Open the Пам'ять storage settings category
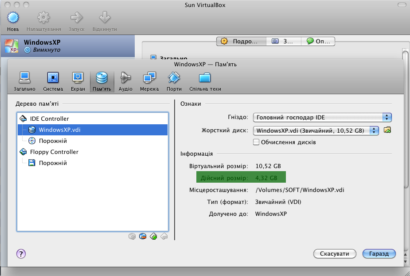The image size is (410, 276). [102, 81]
